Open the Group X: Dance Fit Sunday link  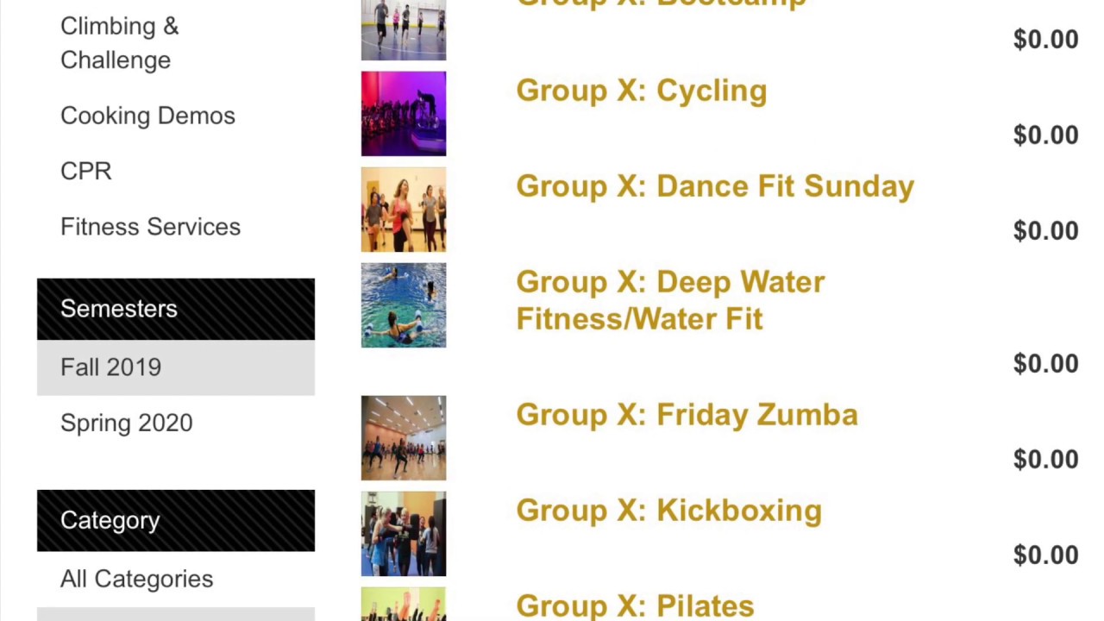(x=714, y=187)
